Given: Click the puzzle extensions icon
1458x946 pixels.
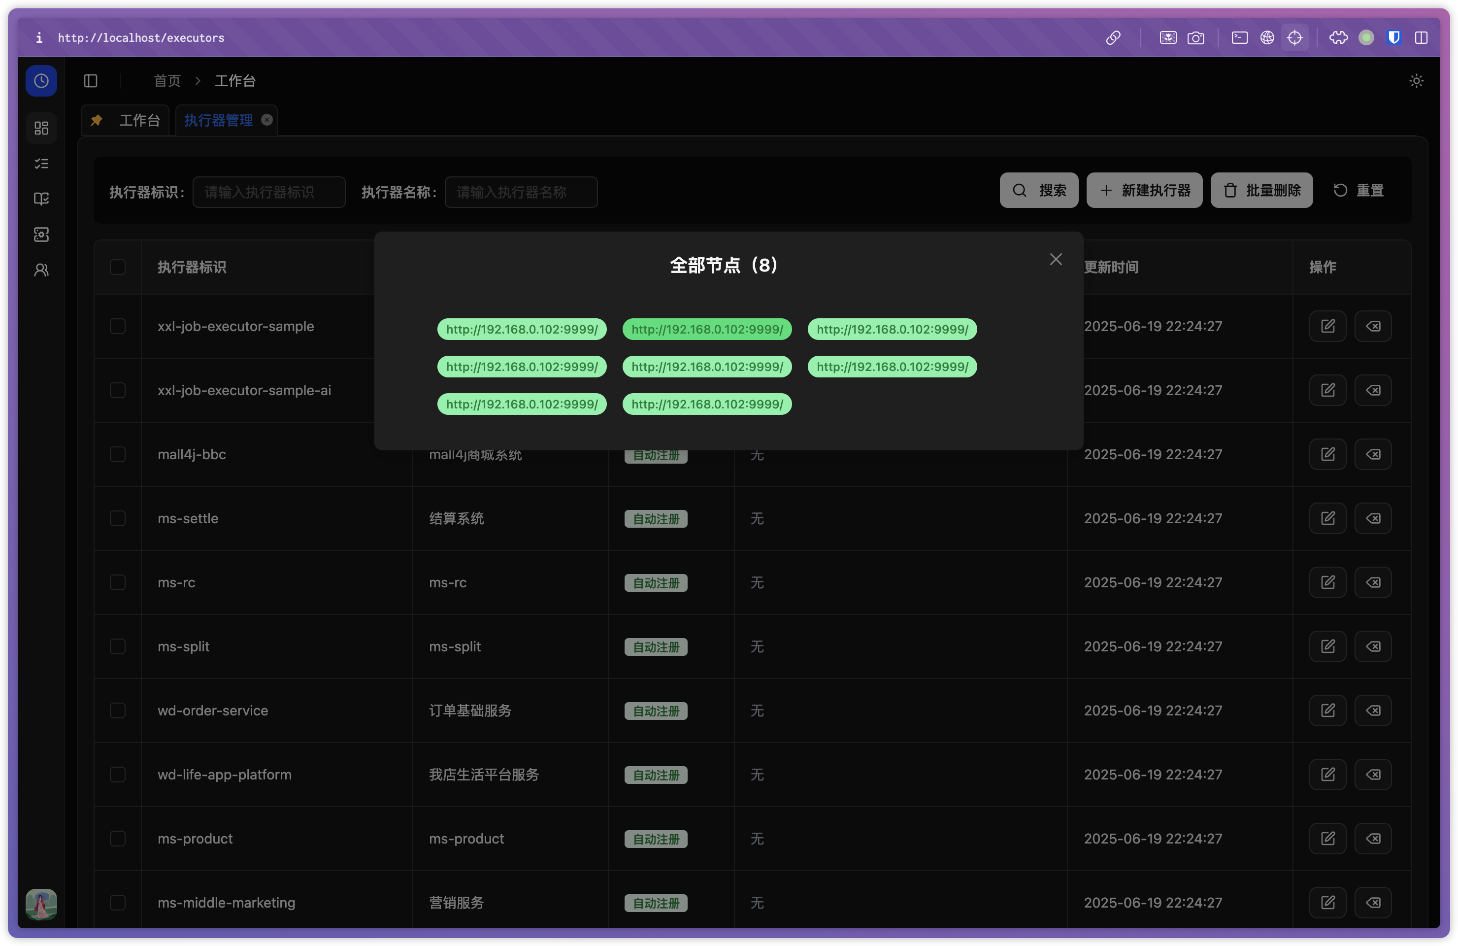Looking at the screenshot, I should coord(1338,37).
